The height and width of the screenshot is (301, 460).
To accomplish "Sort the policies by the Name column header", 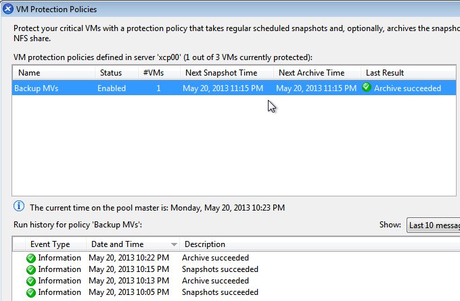I will [x=53, y=73].
